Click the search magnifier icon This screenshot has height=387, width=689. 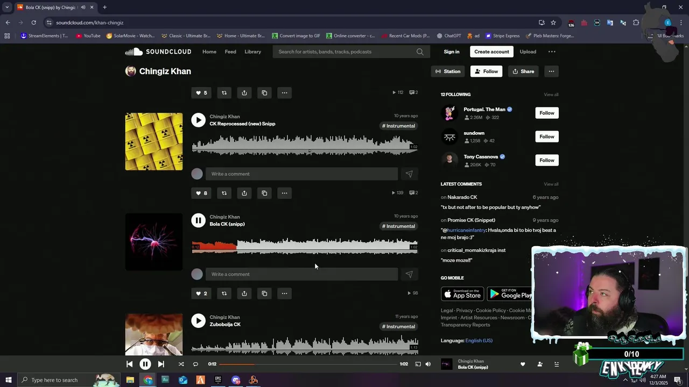[x=420, y=52]
